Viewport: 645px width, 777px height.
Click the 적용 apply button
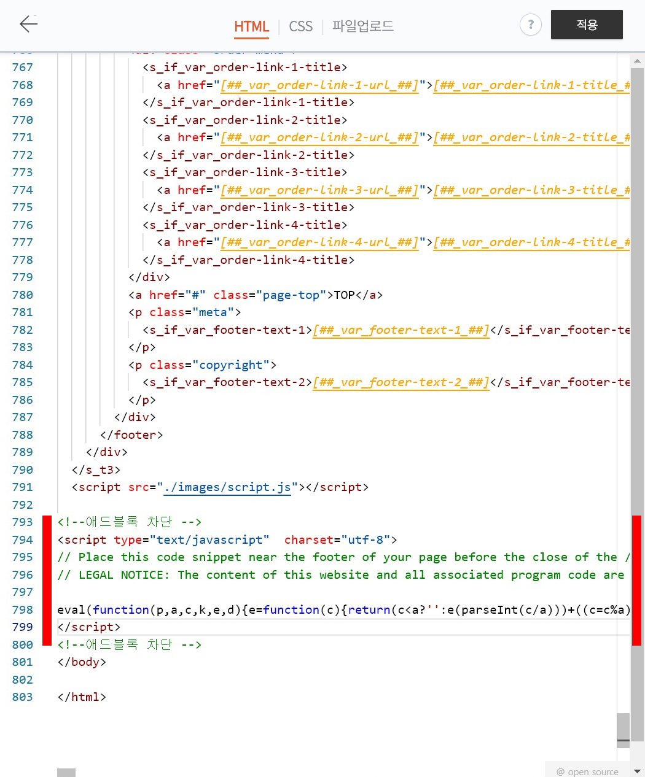(x=587, y=25)
